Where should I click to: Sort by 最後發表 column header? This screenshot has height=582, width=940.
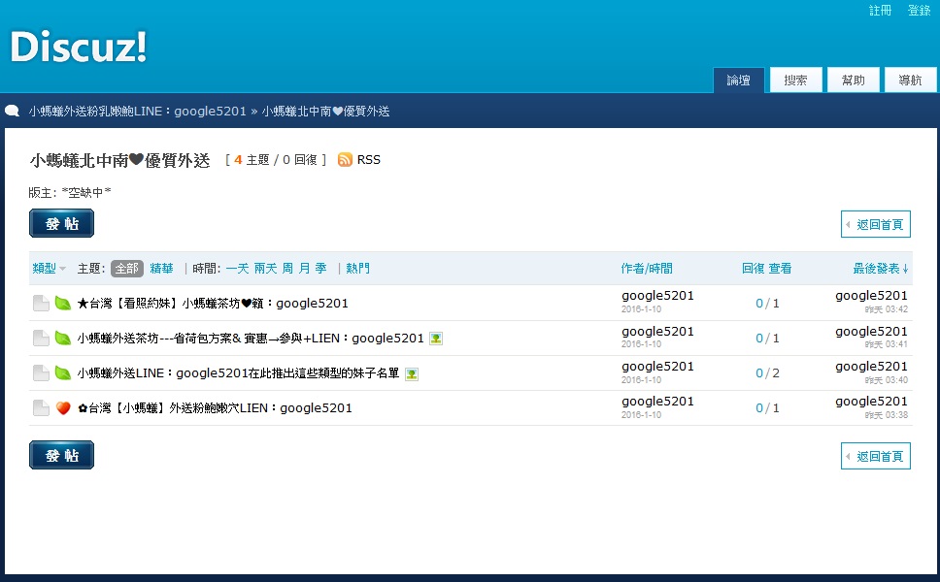tap(877, 269)
